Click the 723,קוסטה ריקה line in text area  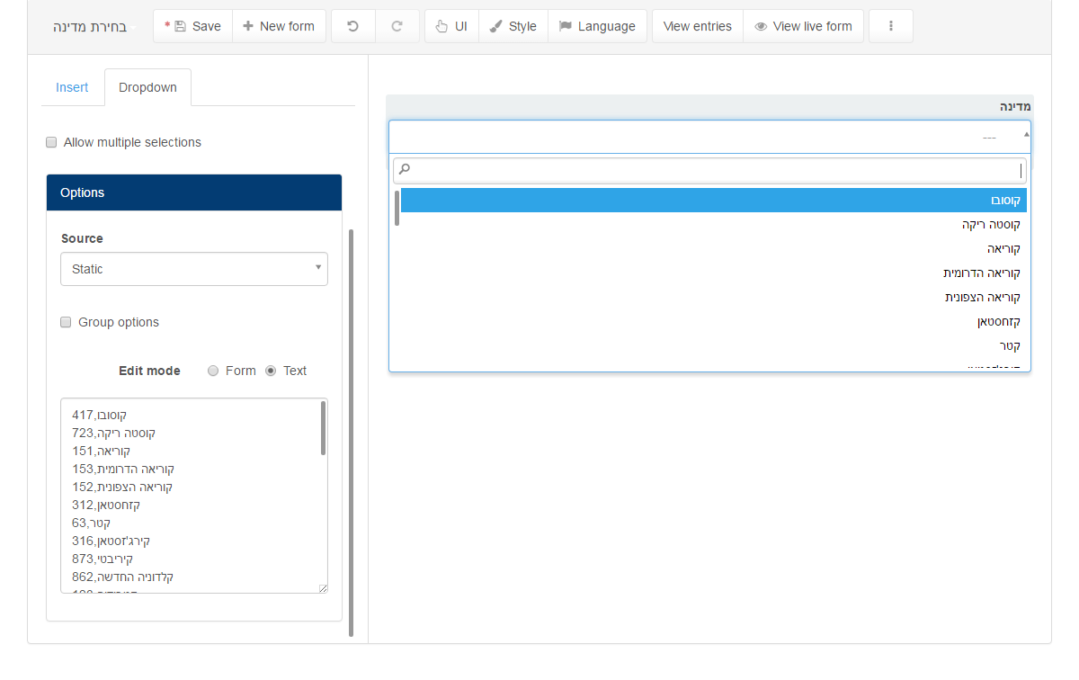(113, 433)
